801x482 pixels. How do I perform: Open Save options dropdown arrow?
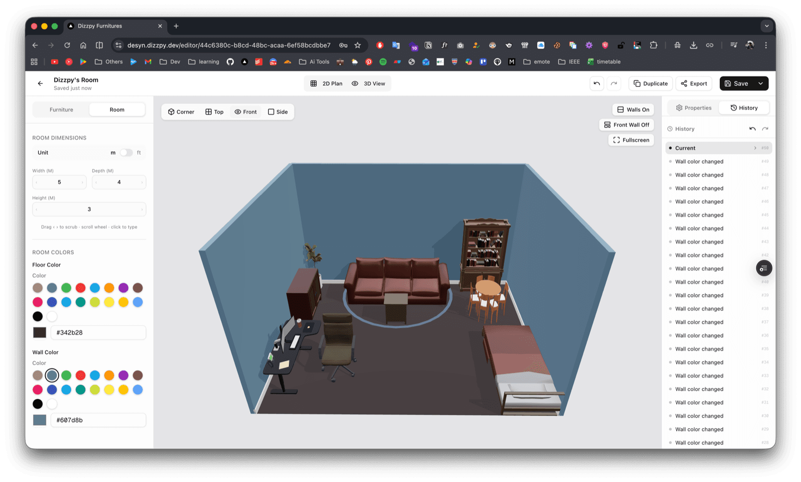click(761, 84)
